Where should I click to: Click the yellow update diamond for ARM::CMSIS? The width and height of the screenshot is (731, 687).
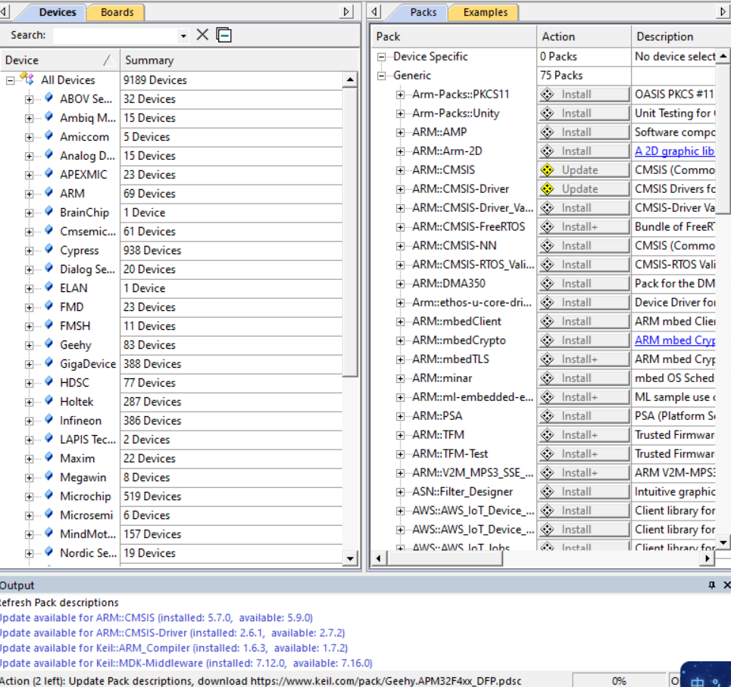(548, 170)
